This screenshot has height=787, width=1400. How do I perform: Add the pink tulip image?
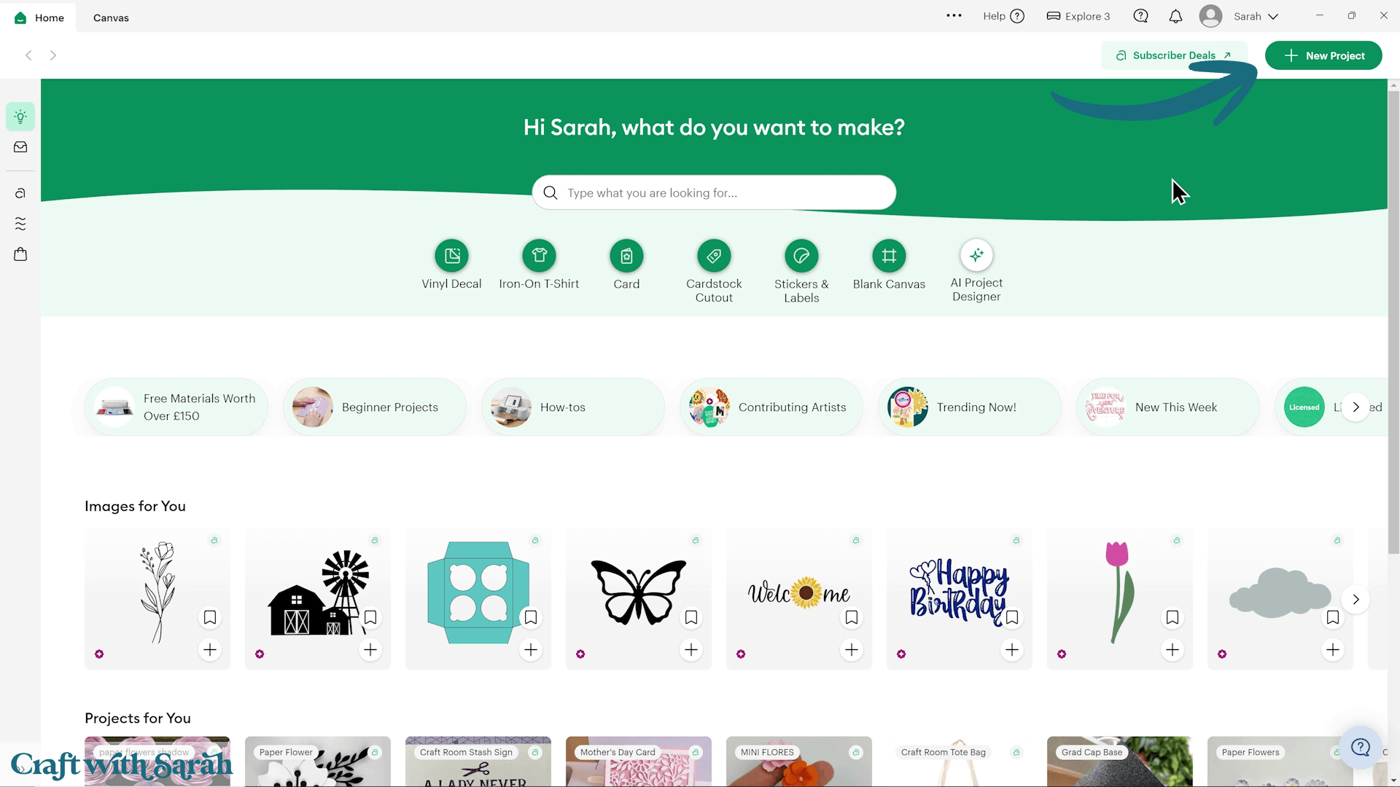click(x=1172, y=650)
